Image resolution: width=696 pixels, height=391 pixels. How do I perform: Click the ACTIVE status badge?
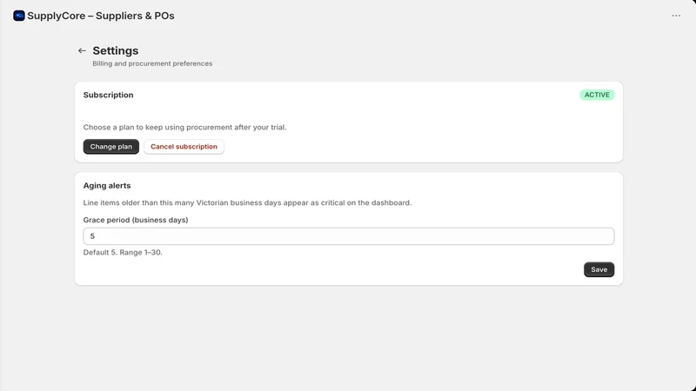[597, 95]
